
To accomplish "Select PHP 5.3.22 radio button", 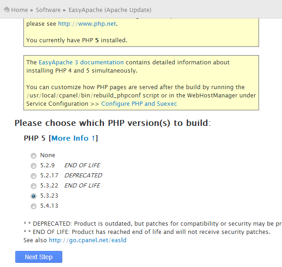I will point(34,186).
